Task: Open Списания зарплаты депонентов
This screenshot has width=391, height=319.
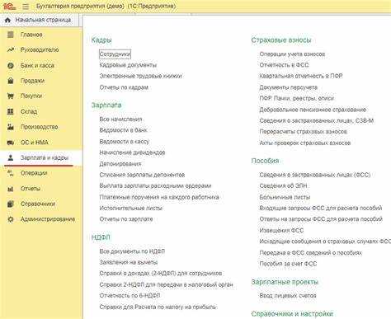Action: tap(142, 175)
